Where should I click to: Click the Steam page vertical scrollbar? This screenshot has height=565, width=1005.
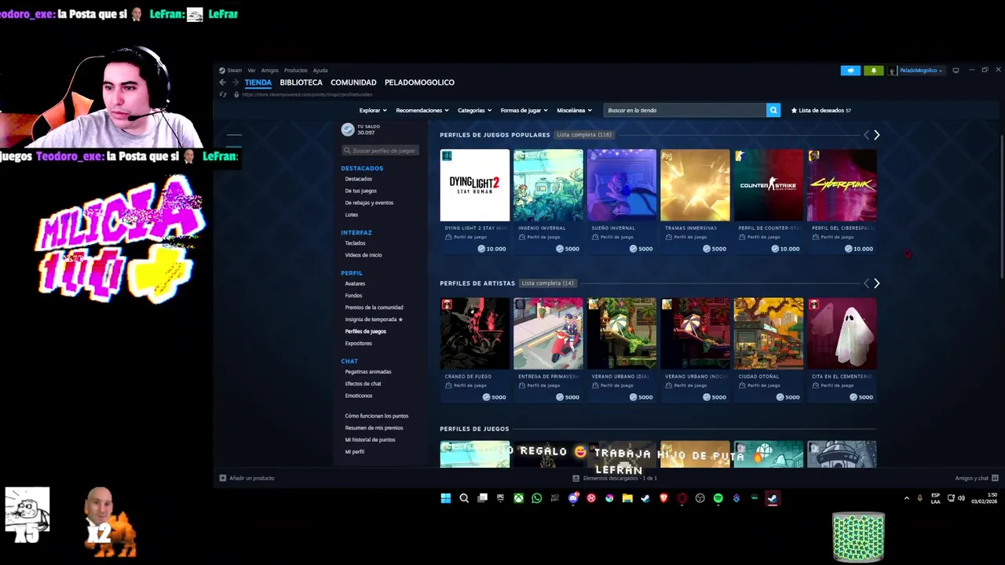click(x=1001, y=206)
